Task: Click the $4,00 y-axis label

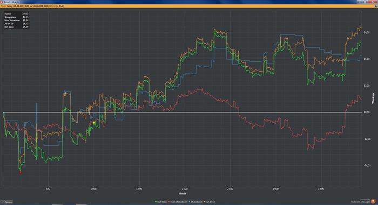Action: 367,59
